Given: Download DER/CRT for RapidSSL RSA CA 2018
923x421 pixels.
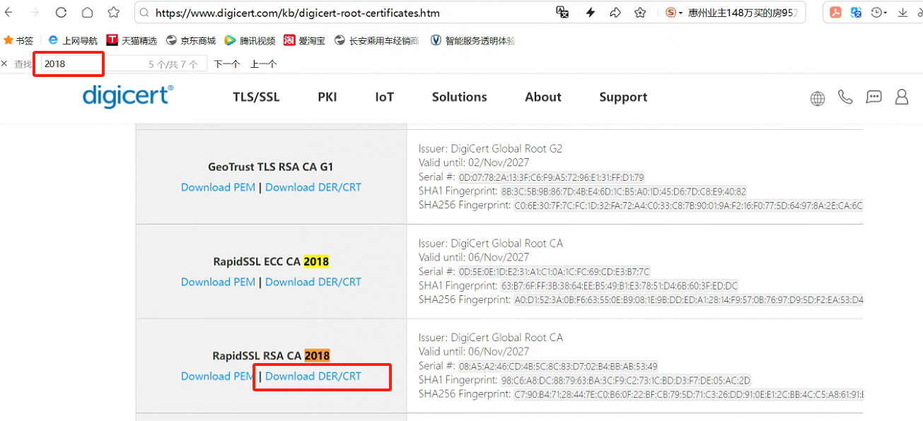Looking at the screenshot, I should 313,376.
